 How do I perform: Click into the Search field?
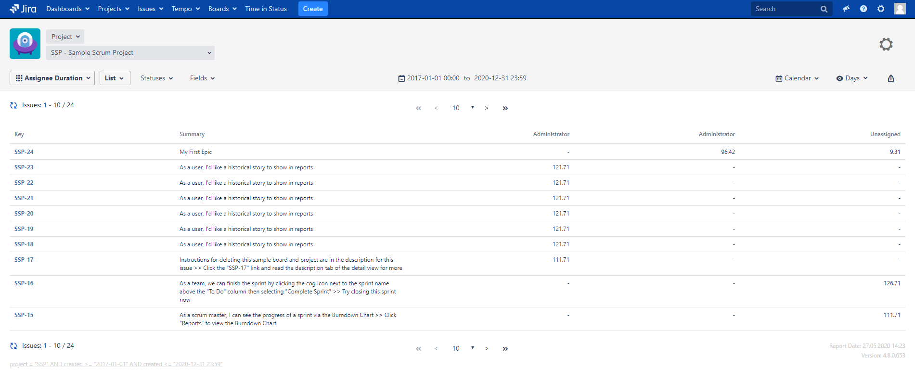pos(786,9)
